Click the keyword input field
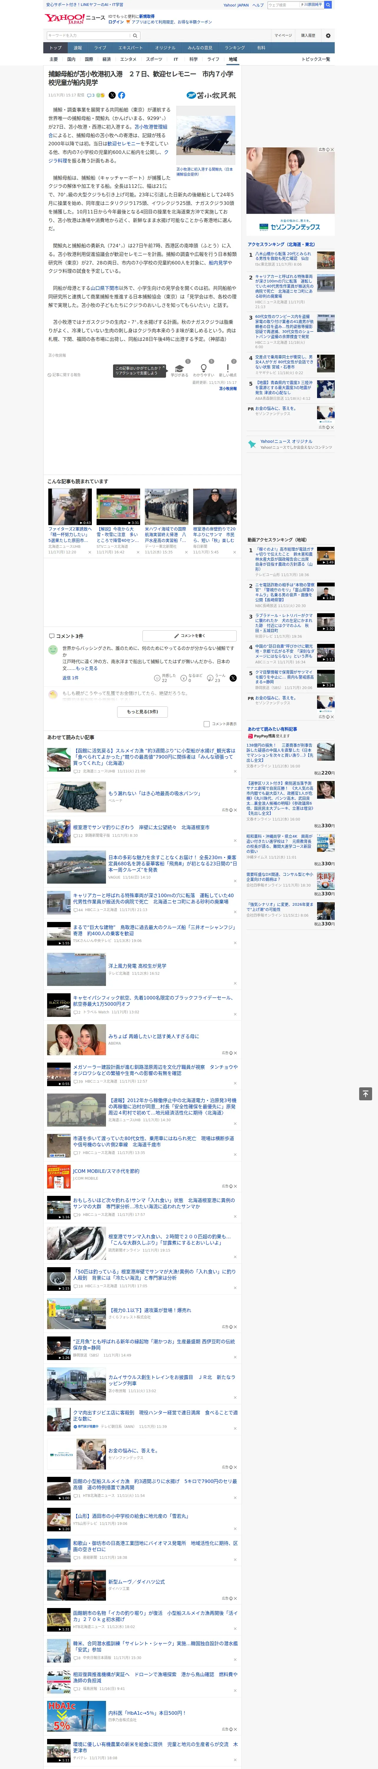Viewport: 378px width, 1769px height. tap(89, 36)
